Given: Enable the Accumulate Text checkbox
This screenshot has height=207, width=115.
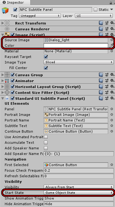Looking at the screenshot, I should [x=46, y=143].
